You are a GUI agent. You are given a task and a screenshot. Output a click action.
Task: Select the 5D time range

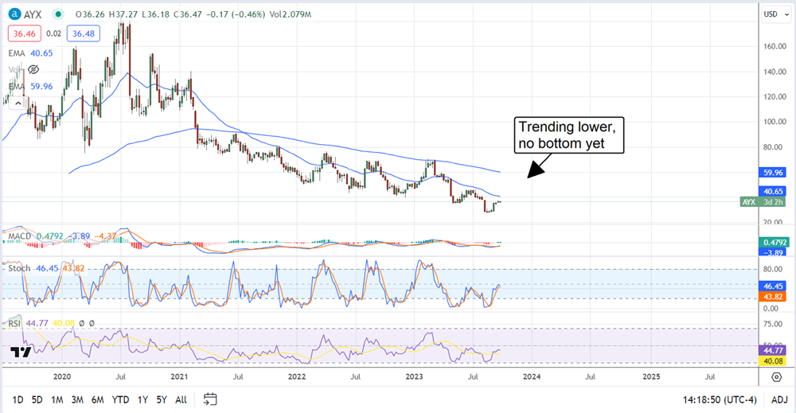[x=37, y=399]
